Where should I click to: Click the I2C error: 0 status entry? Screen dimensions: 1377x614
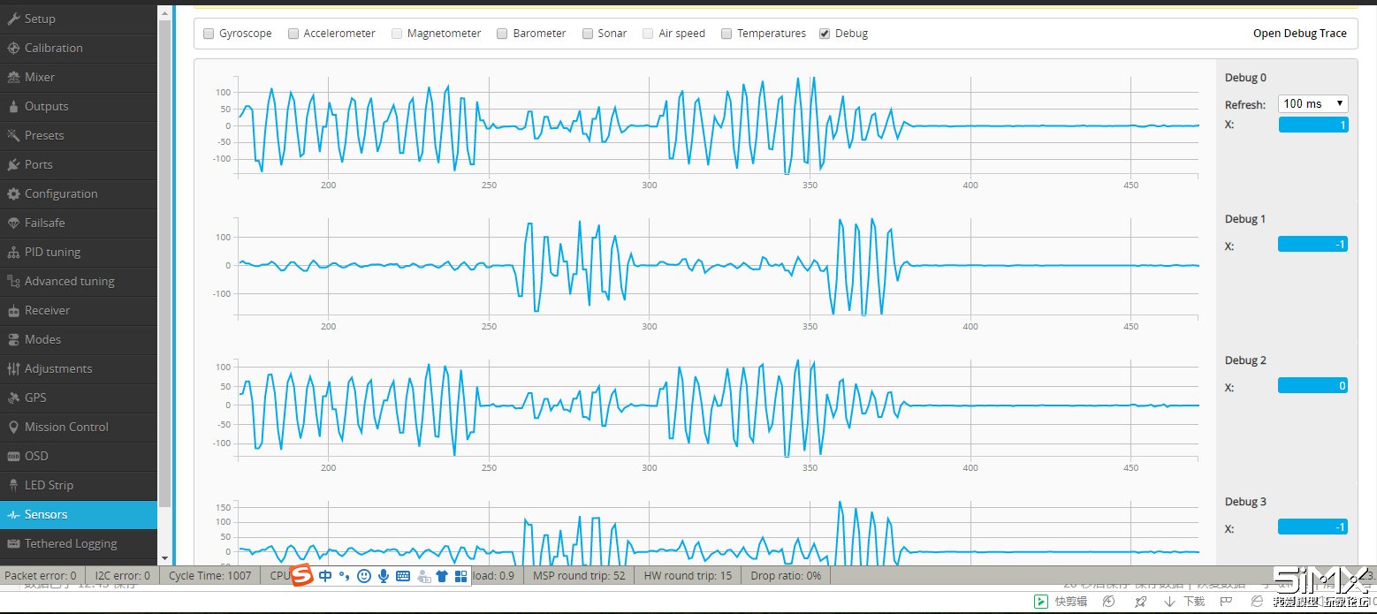coord(122,575)
